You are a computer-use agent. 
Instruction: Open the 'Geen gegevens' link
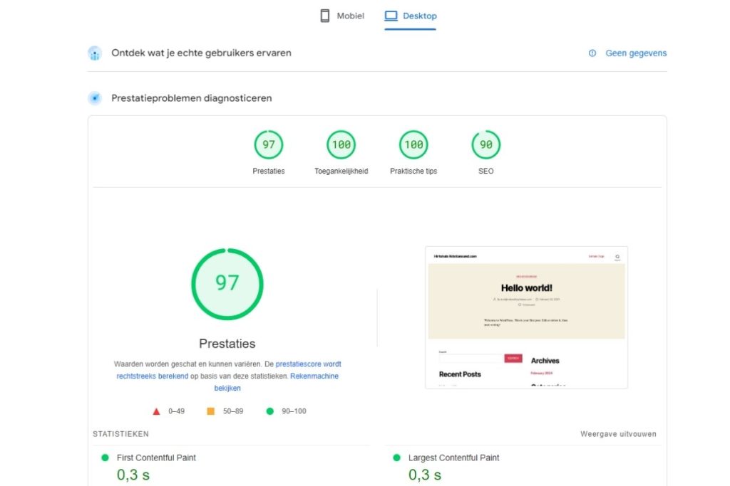click(635, 53)
